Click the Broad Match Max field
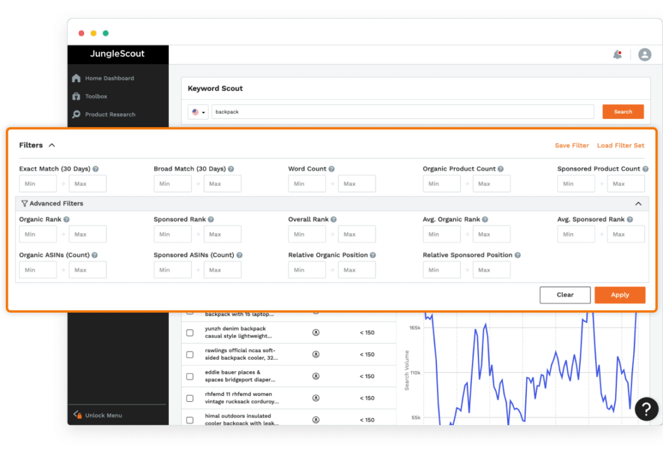The image size is (663, 473). pyautogui.click(x=223, y=184)
